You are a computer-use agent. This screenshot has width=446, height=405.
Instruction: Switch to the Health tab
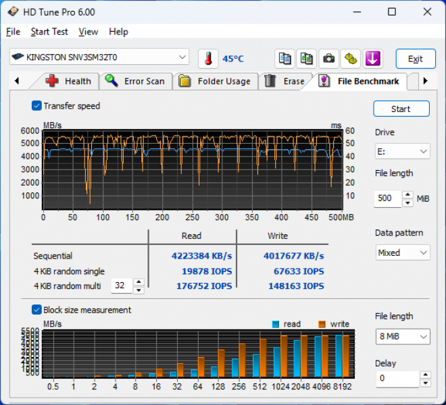pyautogui.click(x=69, y=81)
